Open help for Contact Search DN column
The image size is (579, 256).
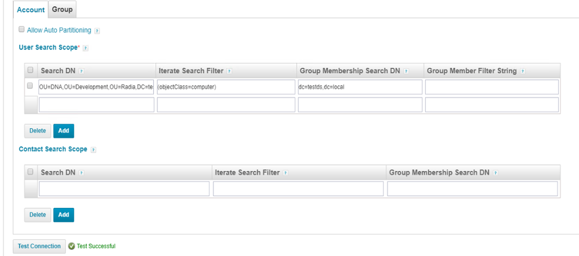click(81, 173)
